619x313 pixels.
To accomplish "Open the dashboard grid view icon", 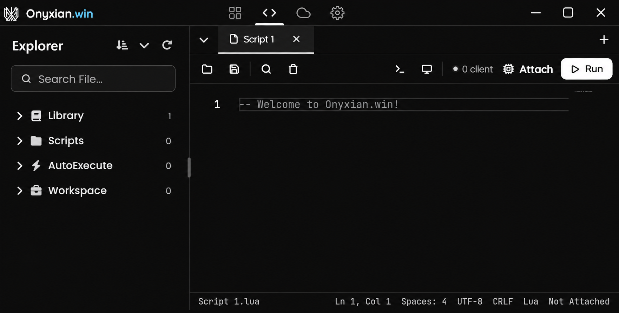I will click(x=235, y=13).
